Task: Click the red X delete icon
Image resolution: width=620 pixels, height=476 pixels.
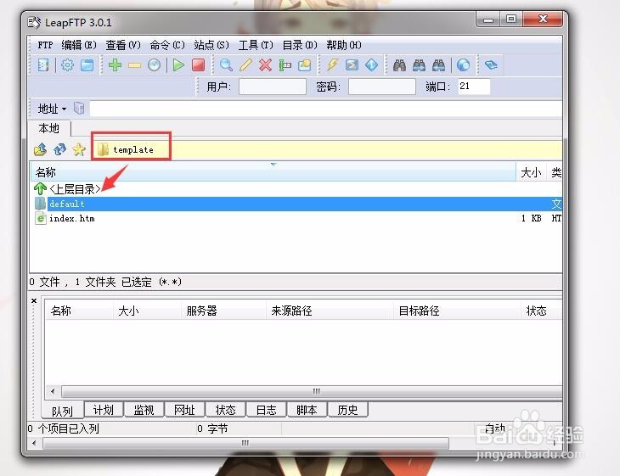Action: click(265, 65)
